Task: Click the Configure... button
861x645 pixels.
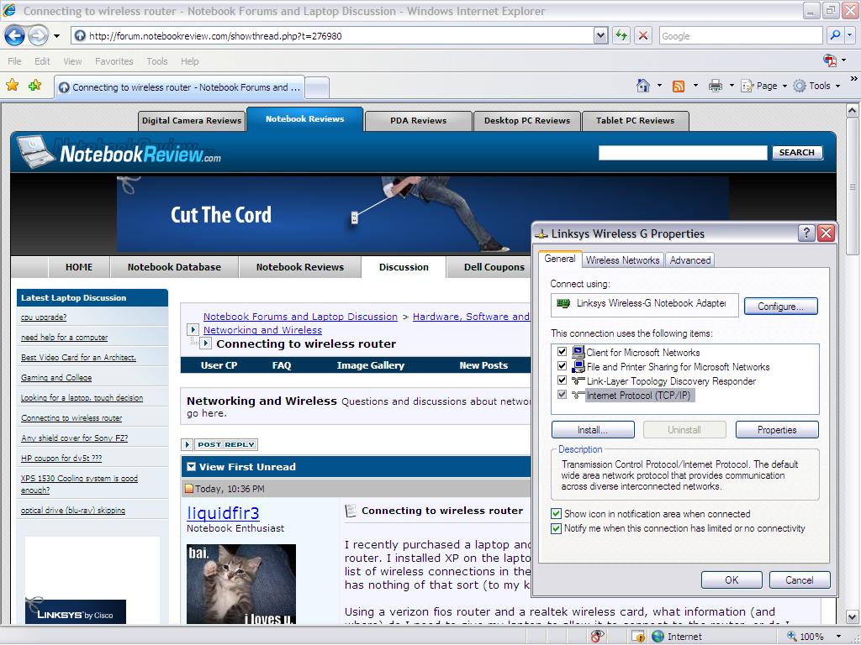Action: [x=780, y=306]
